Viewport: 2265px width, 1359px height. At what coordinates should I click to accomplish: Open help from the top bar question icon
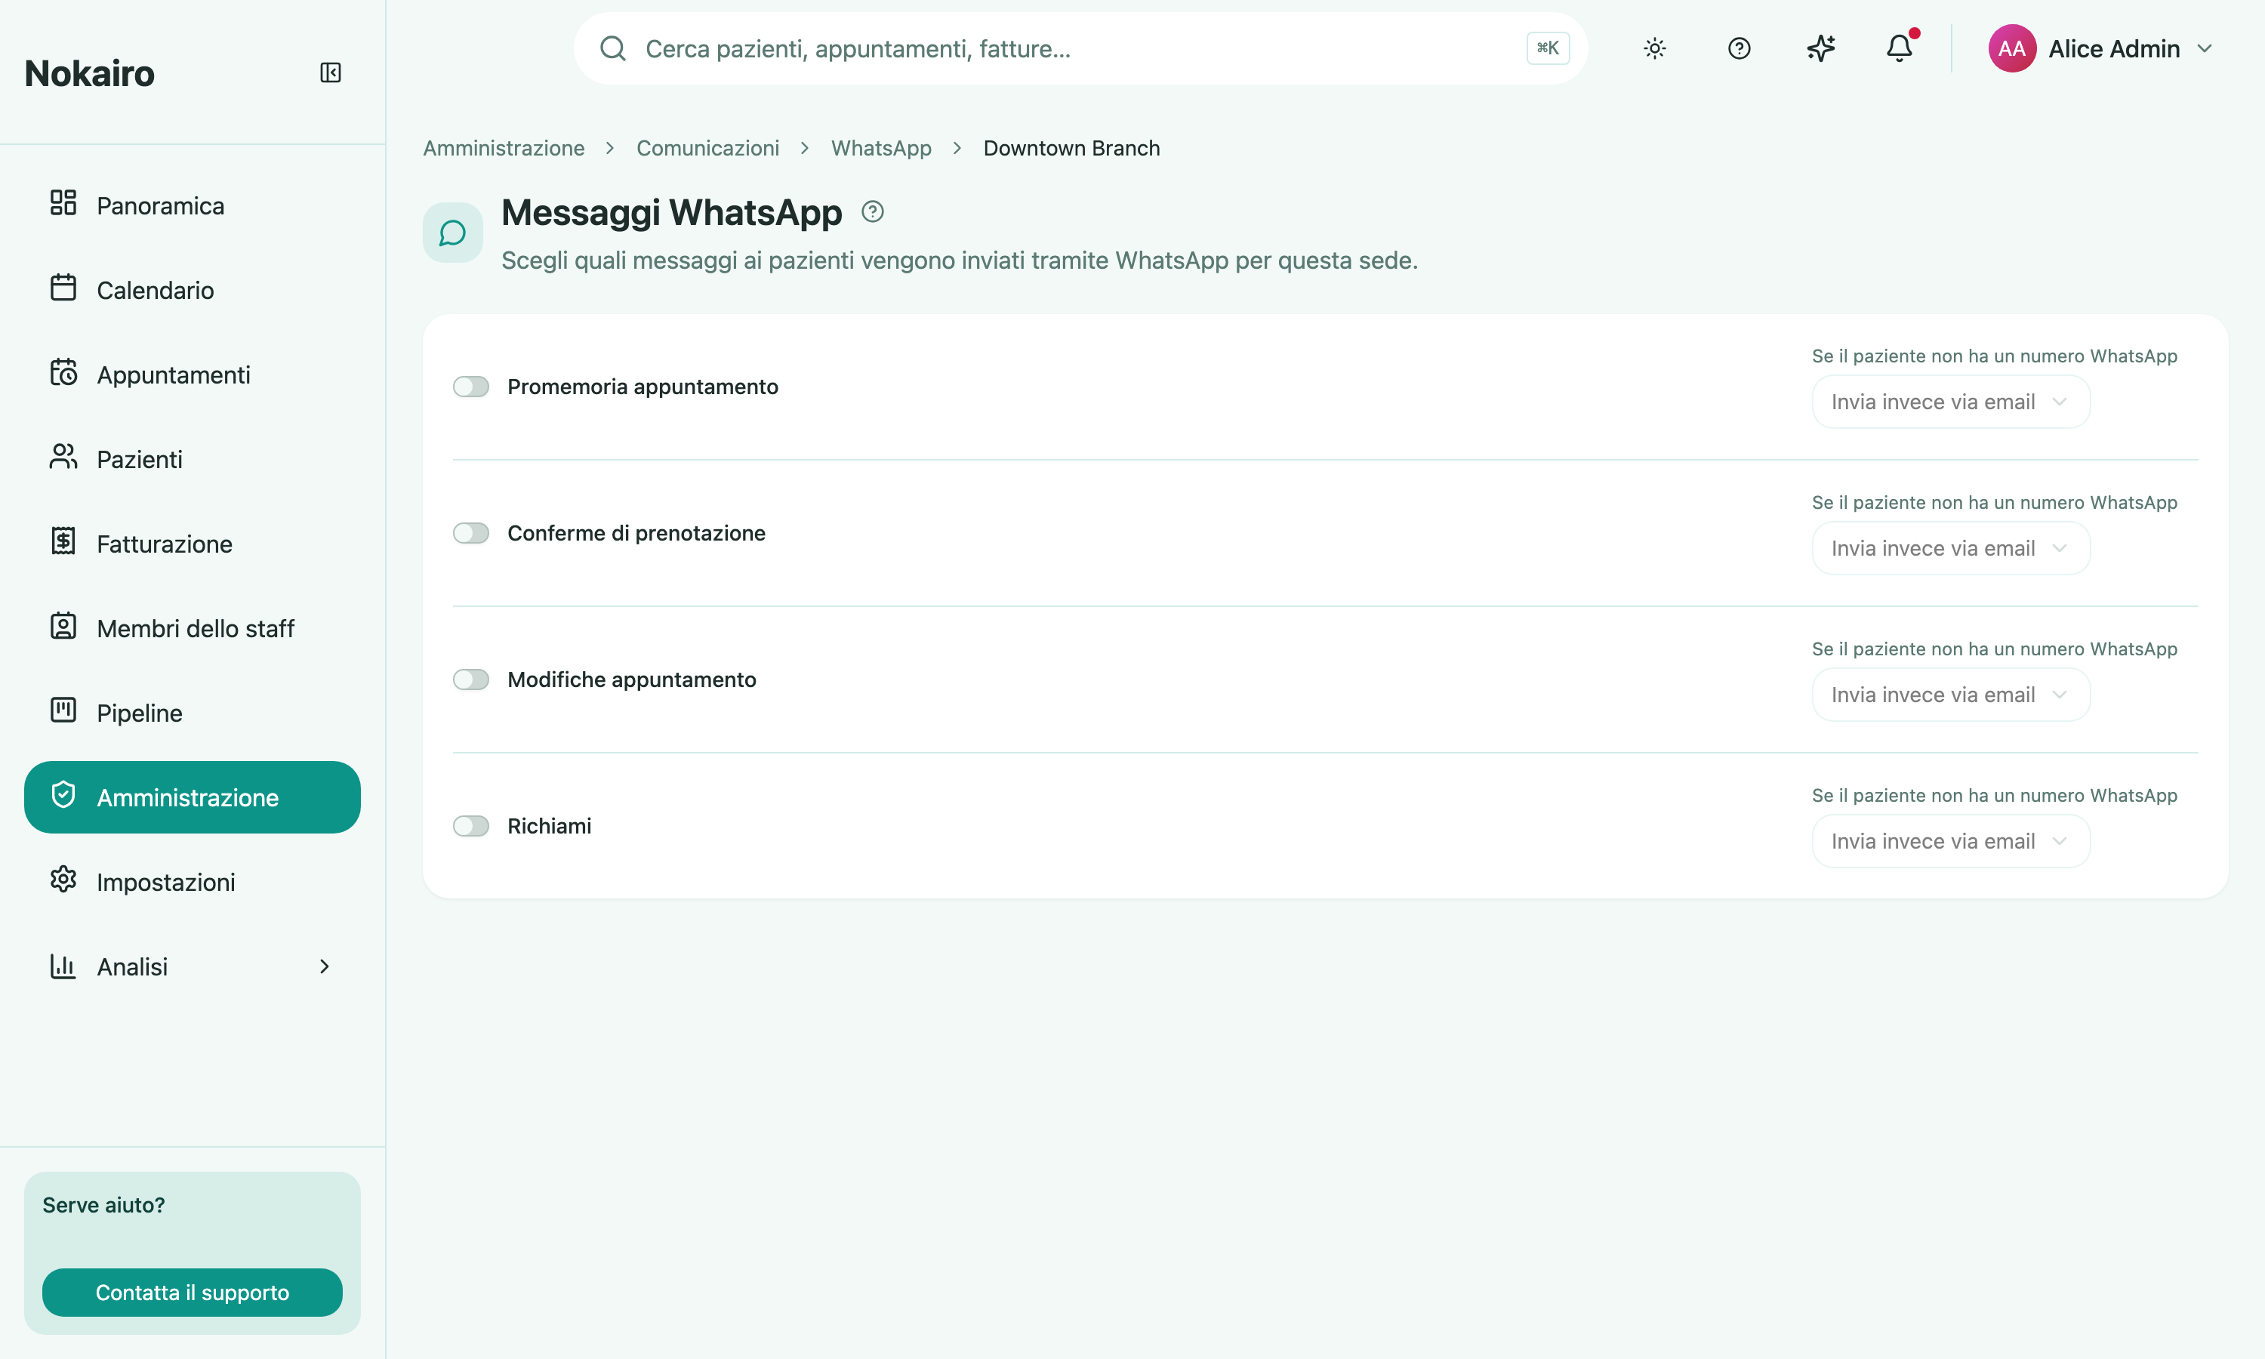coord(1739,48)
